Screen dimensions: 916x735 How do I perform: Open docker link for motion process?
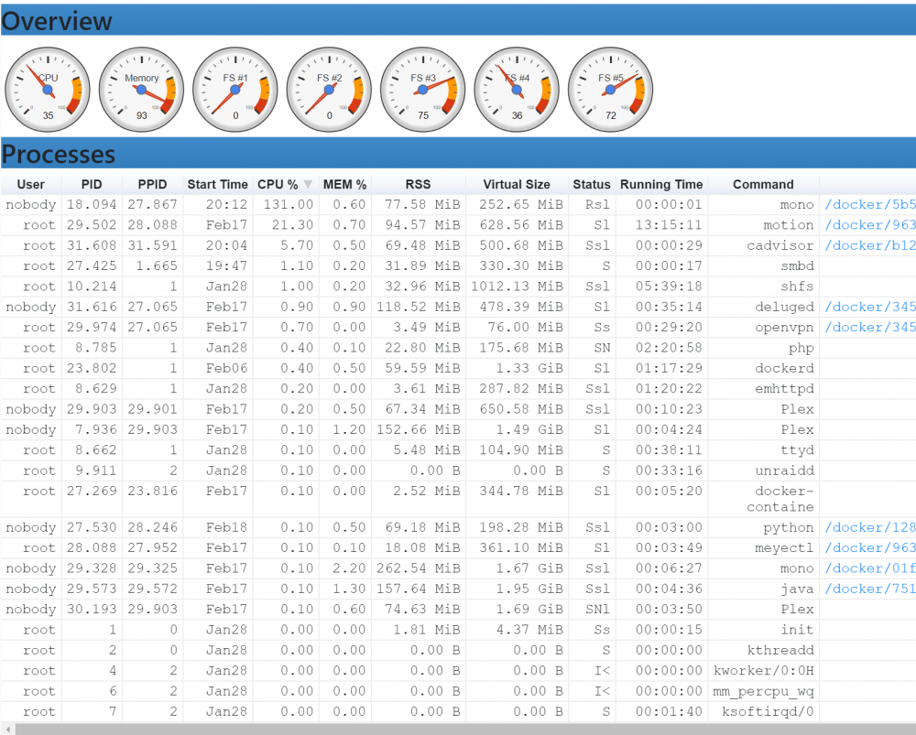pyautogui.click(x=870, y=225)
